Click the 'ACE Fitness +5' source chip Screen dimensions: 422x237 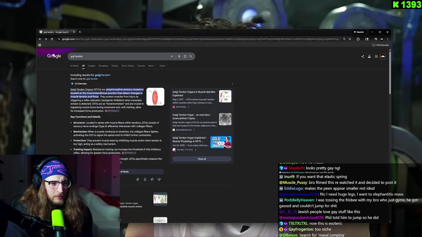[x=112, y=111]
